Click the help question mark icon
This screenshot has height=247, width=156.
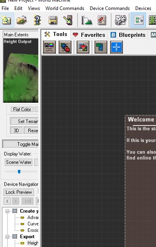pyautogui.click(x=38, y=20)
